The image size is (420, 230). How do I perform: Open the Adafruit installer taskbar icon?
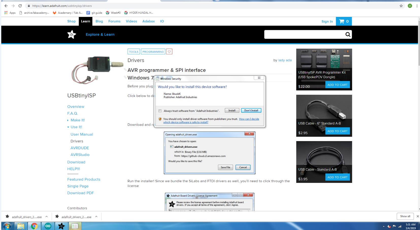(61, 226)
